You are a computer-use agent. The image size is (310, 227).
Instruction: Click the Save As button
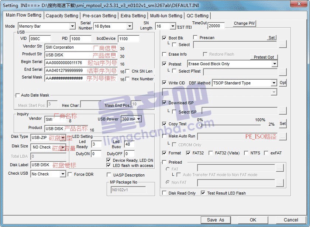tap(216, 220)
